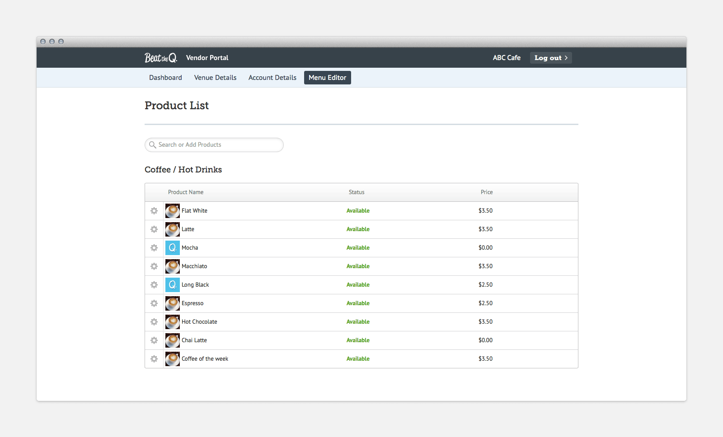This screenshot has width=723, height=437.
Task: Click the gear icon next to Espresso
Action: coord(154,303)
